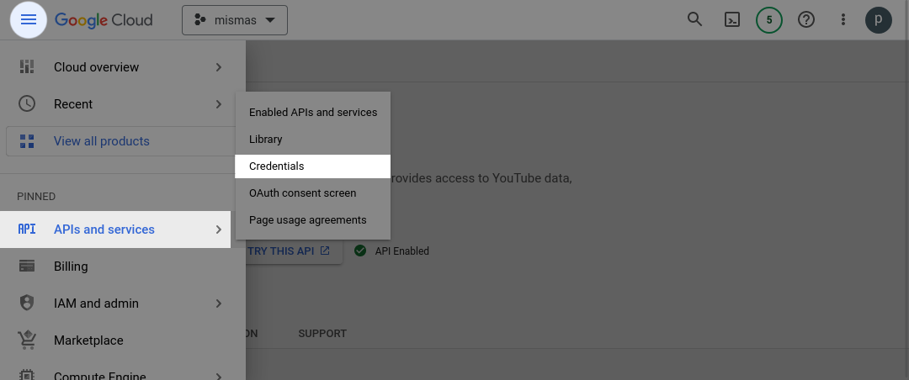Open IAM and admin menu item
This screenshot has height=380, width=909.
click(123, 303)
